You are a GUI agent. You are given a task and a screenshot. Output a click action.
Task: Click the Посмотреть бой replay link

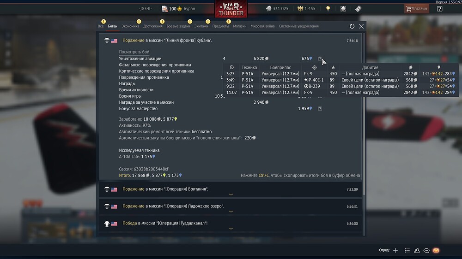tap(134, 52)
